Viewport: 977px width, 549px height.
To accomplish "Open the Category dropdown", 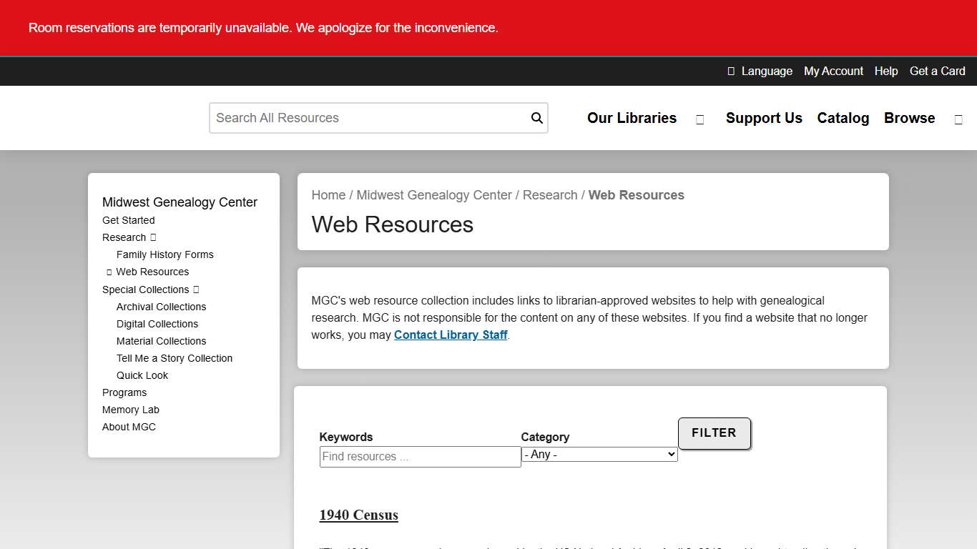I will click(x=599, y=454).
